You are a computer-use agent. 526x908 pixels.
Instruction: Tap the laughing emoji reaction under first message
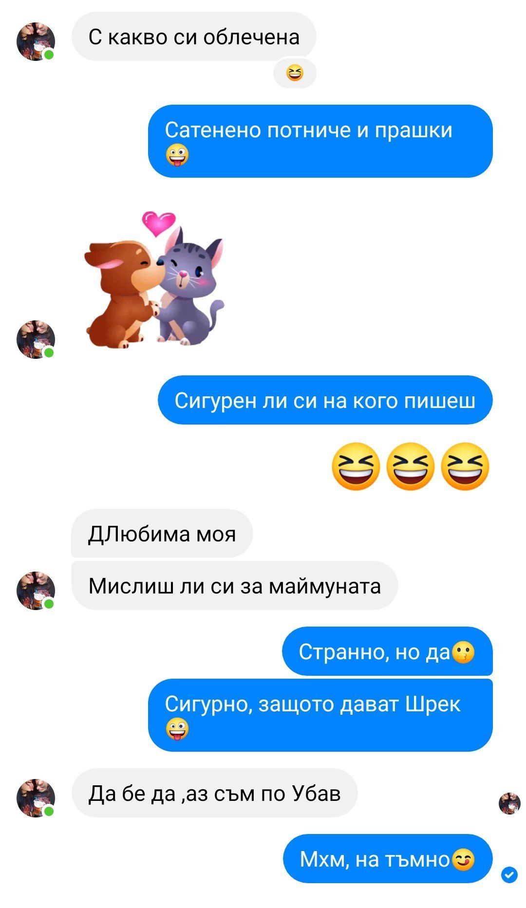tap(295, 74)
